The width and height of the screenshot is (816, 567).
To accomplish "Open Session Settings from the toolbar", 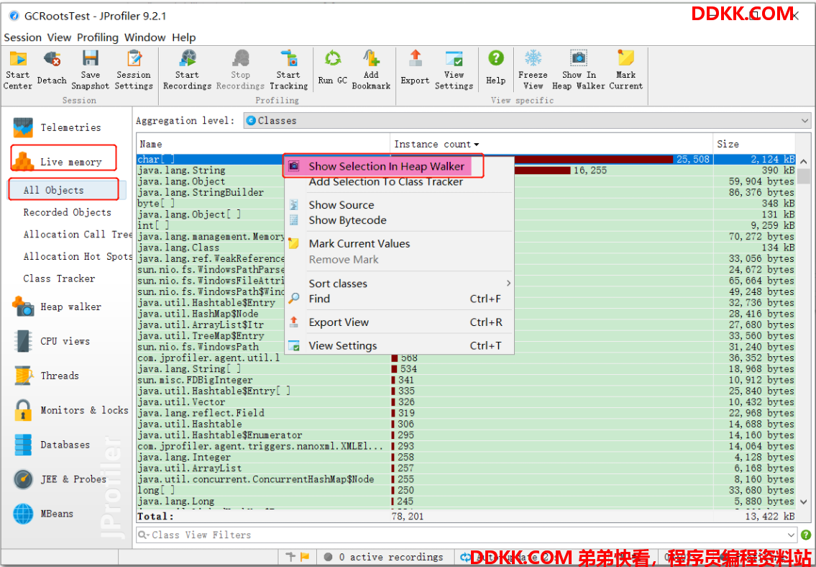I will (134, 70).
